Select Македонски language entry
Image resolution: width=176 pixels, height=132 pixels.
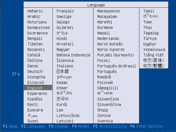tap(108, 11)
